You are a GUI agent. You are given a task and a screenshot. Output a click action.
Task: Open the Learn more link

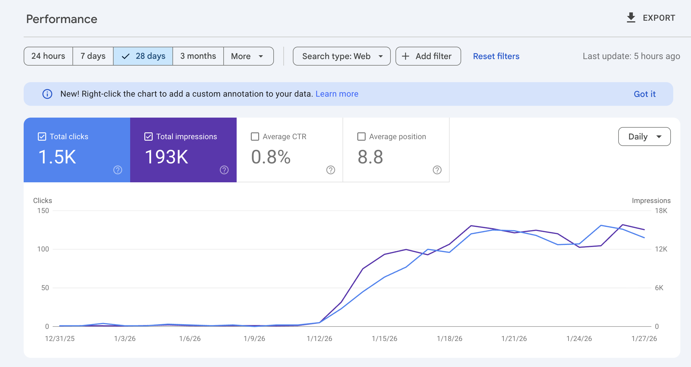[337, 94]
